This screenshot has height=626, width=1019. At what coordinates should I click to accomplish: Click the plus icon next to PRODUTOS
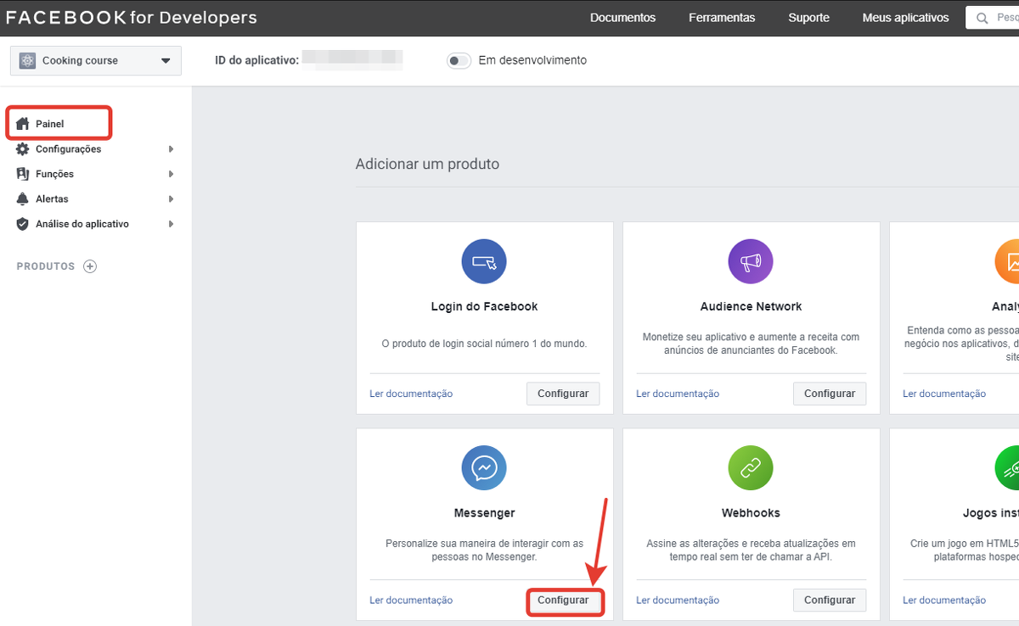coord(90,266)
